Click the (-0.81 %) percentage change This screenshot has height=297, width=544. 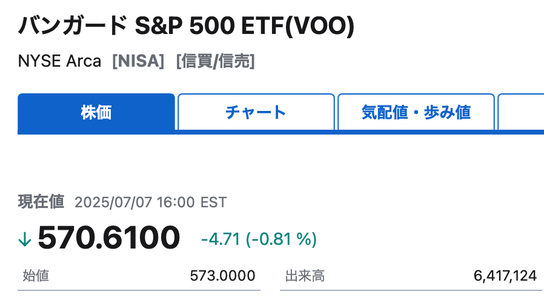[x=281, y=239]
